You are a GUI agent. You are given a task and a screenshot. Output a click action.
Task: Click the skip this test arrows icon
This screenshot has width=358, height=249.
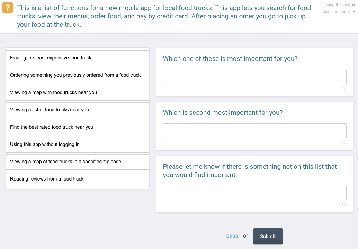click(354, 5)
